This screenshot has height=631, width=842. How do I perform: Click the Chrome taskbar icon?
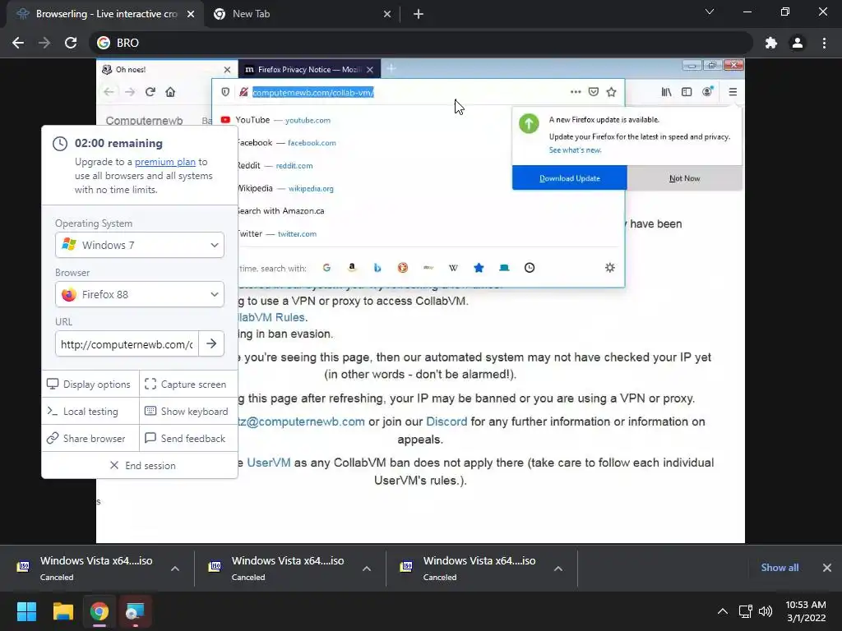pos(99,611)
